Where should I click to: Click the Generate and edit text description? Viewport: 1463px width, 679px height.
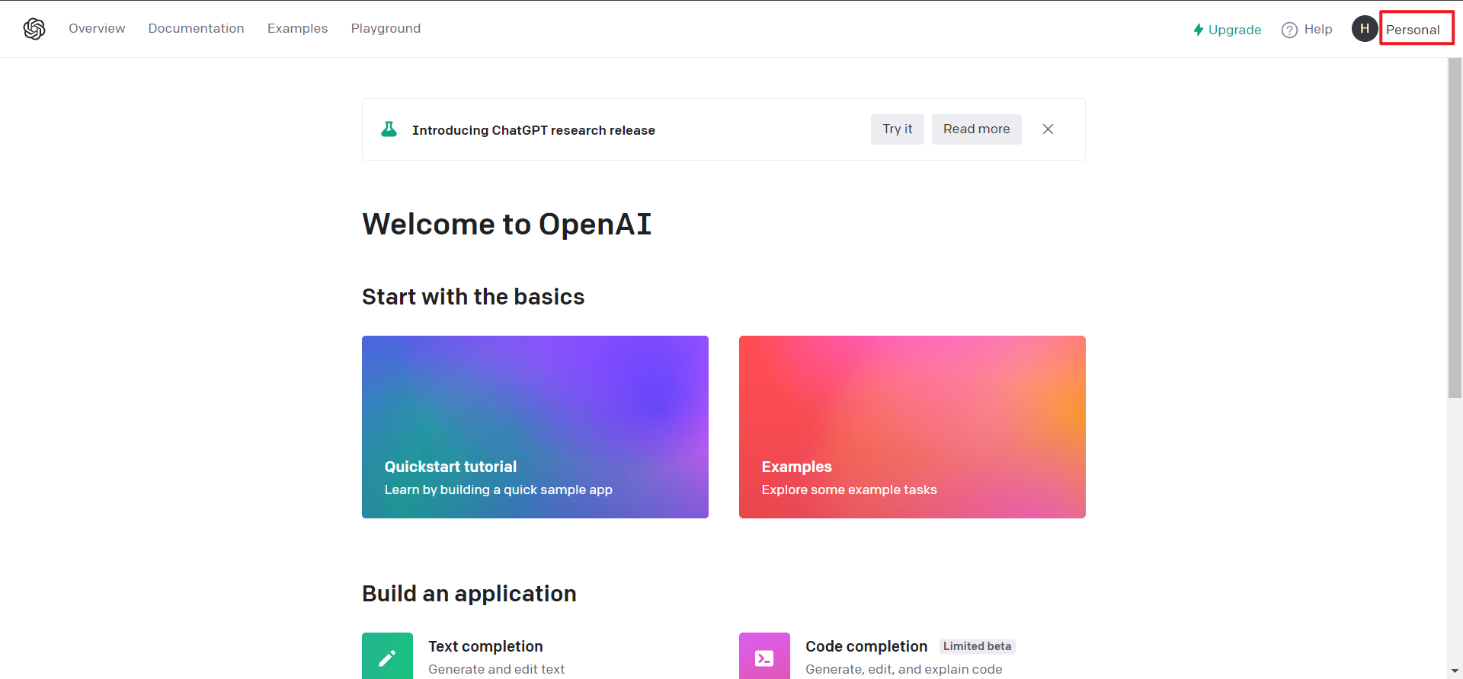point(497,669)
